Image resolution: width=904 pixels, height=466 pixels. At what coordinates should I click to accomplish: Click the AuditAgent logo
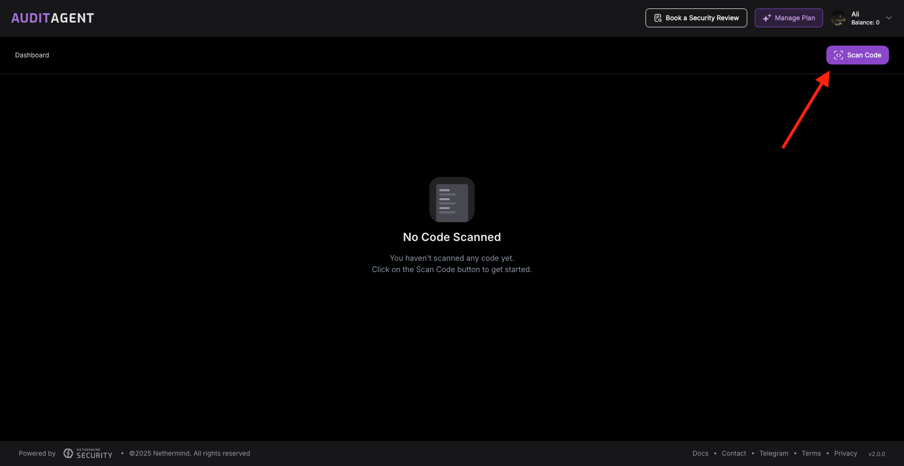click(52, 18)
